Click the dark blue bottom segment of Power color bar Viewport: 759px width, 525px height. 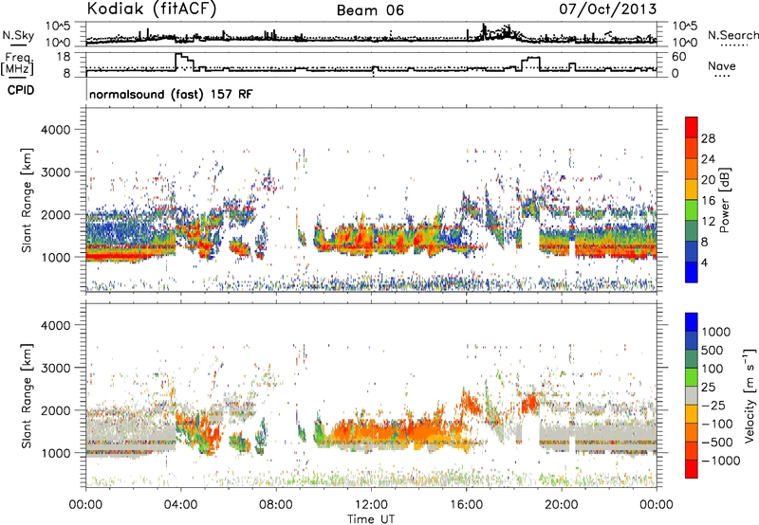692,272
